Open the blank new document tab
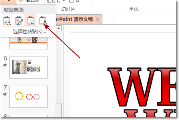The width and height of the screenshot is (179, 120). pos(108,20)
